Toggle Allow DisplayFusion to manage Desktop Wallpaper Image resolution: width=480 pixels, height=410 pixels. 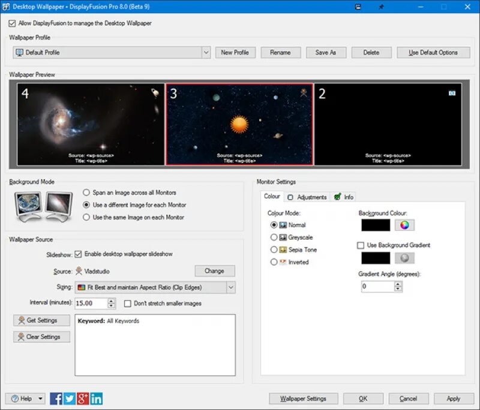tap(12, 23)
